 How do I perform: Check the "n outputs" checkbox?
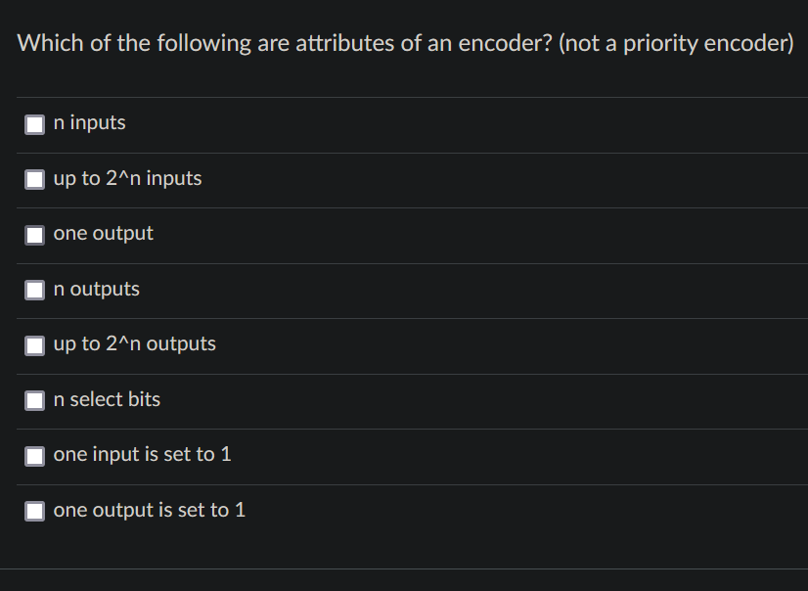point(35,289)
